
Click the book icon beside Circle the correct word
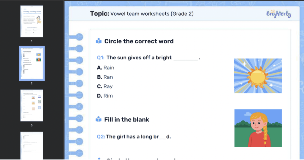pyautogui.click(x=99, y=41)
